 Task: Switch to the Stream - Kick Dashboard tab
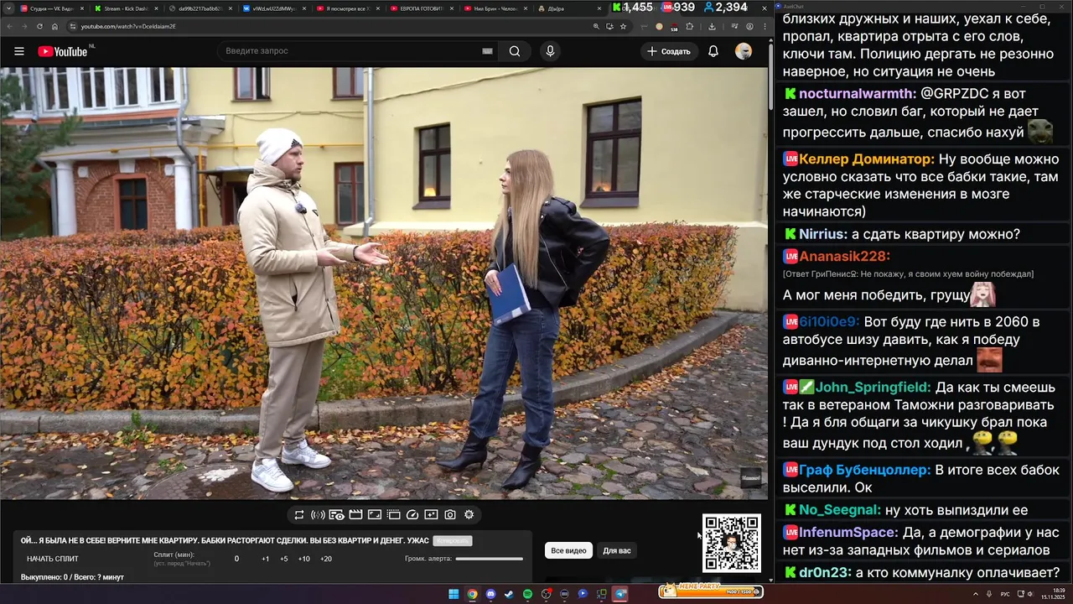(x=126, y=8)
